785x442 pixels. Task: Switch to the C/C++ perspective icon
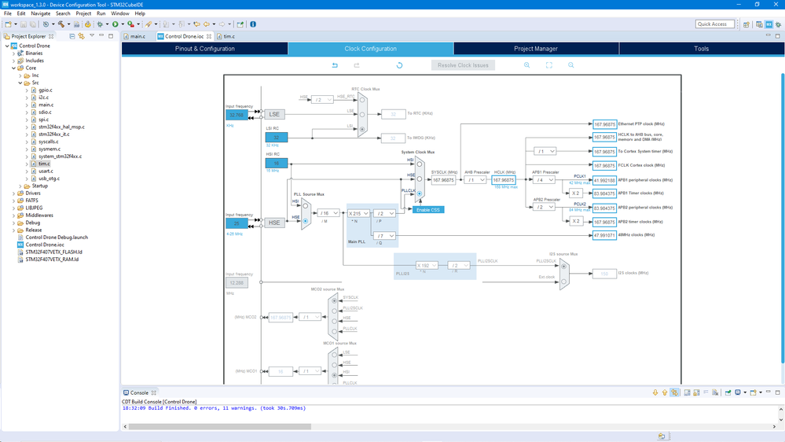tap(759, 24)
